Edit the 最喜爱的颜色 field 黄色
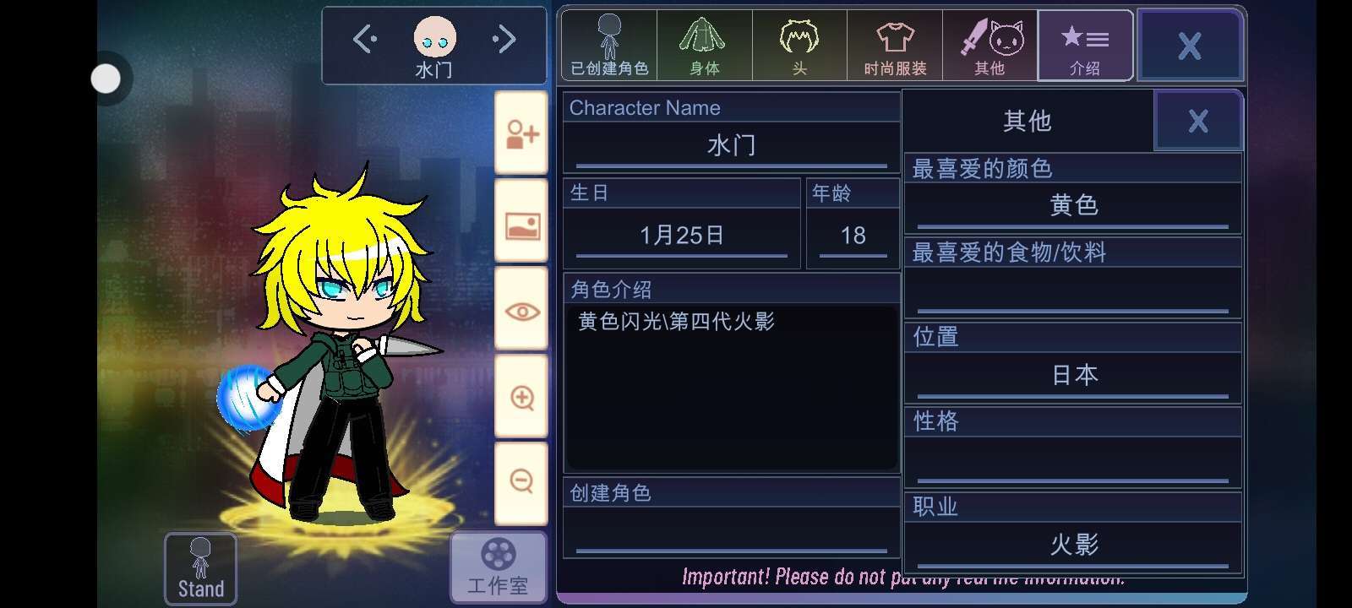1352x608 pixels. tap(1073, 207)
